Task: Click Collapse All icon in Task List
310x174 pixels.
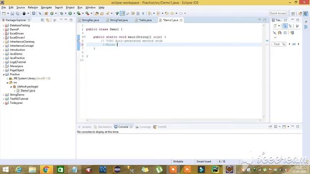Action: [285, 33]
